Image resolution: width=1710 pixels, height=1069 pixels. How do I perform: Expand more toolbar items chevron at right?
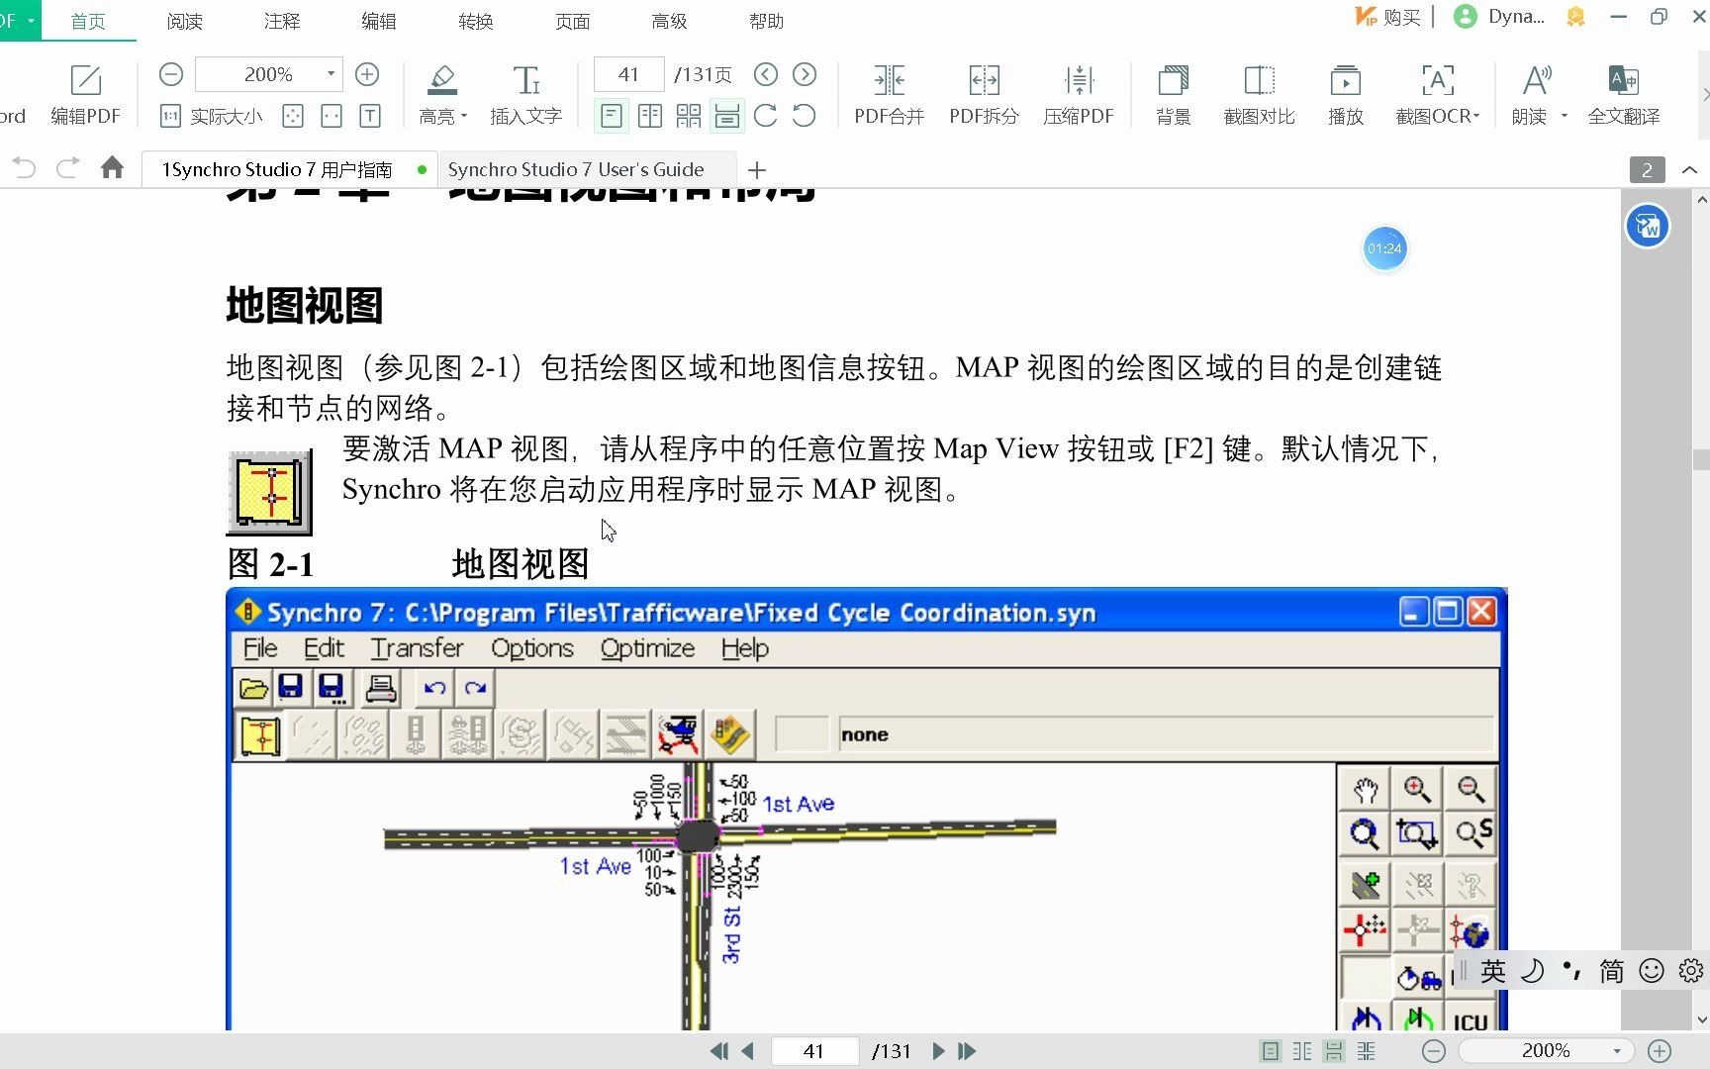click(1704, 95)
